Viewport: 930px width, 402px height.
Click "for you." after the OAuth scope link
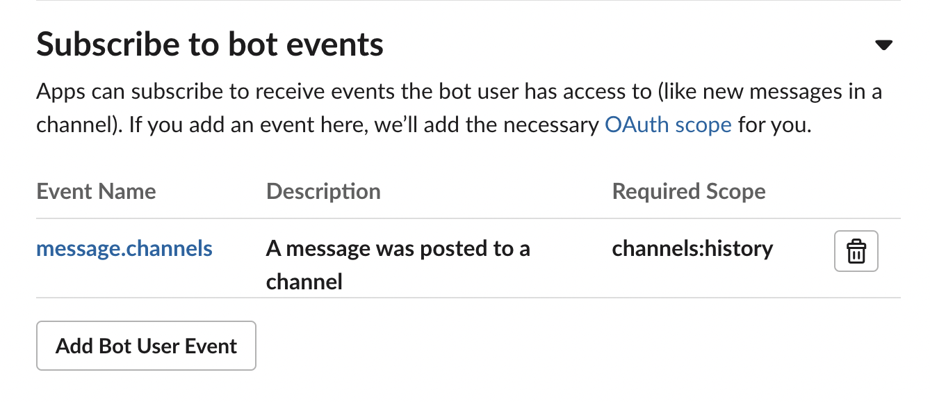coord(774,125)
